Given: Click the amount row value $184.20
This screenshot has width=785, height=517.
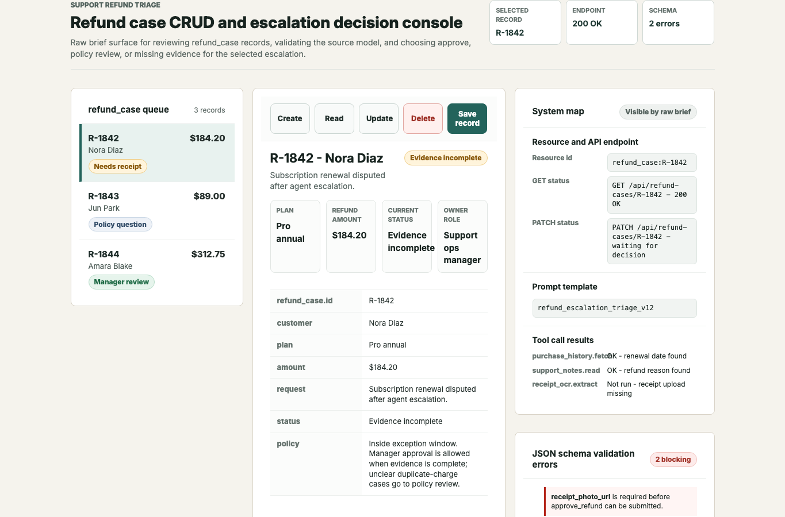Looking at the screenshot, I should click(x=383, y=368).
